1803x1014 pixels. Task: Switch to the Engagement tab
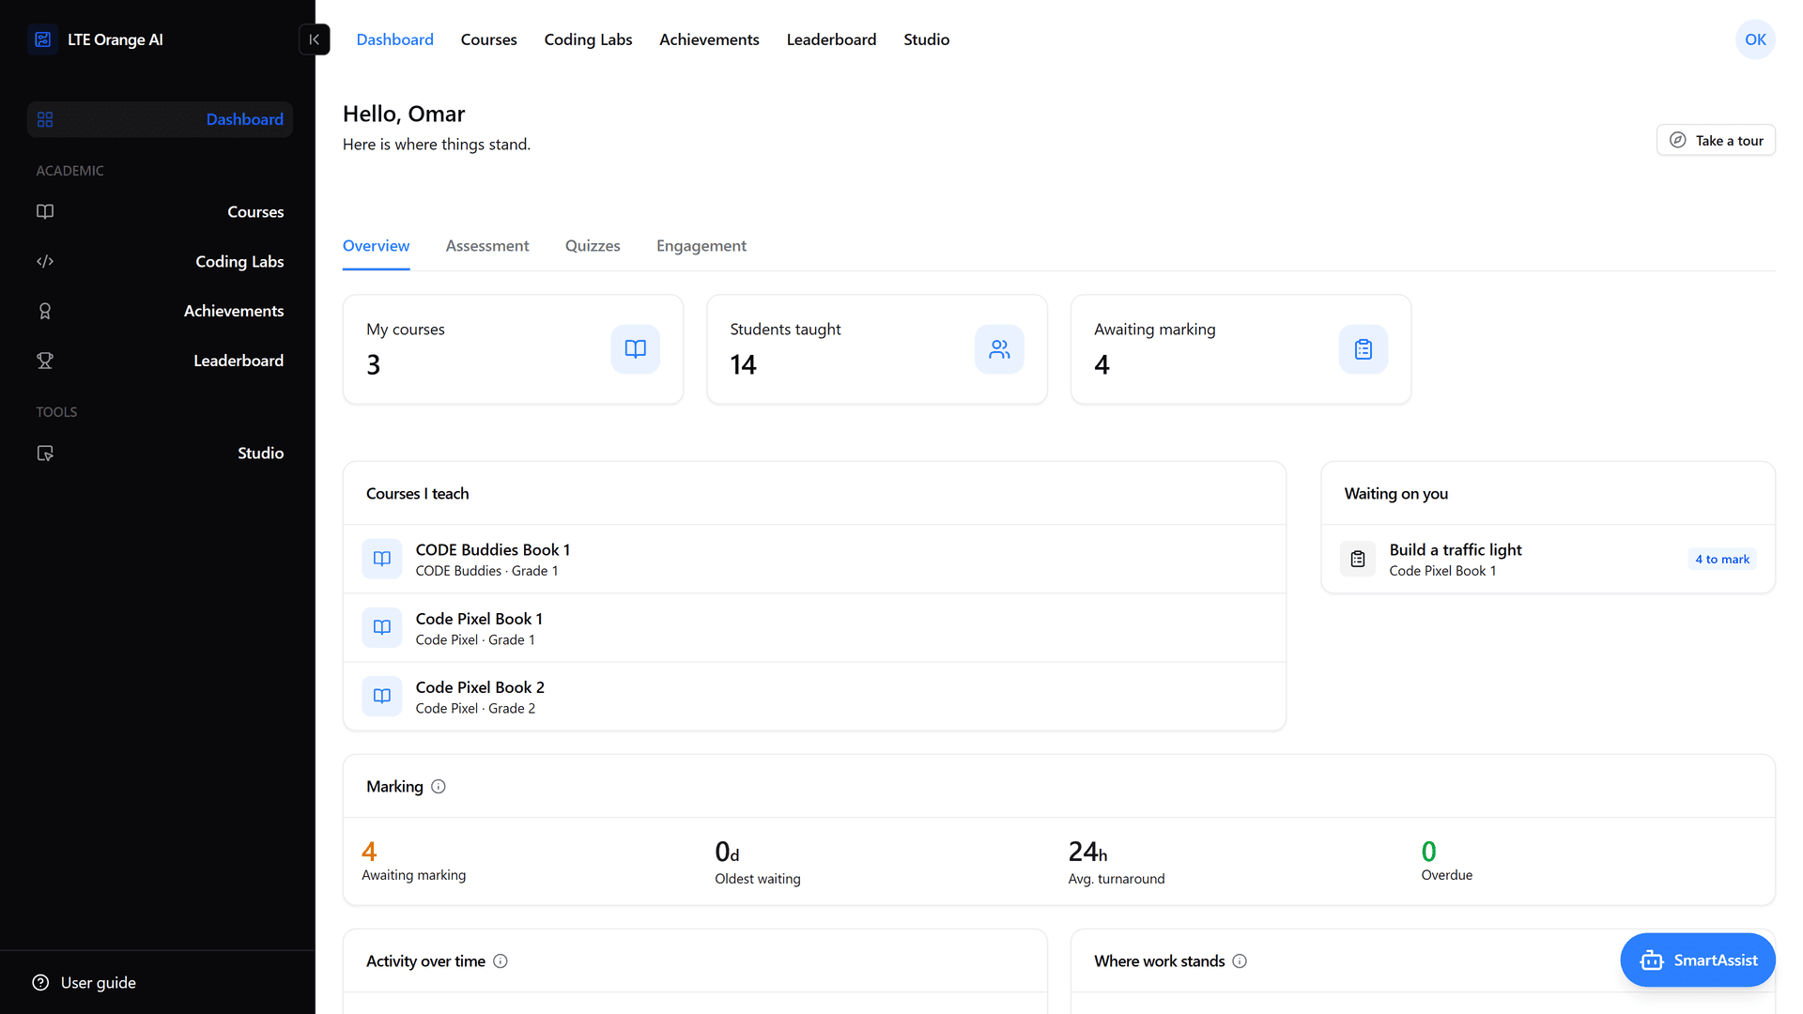click(701, 246)
